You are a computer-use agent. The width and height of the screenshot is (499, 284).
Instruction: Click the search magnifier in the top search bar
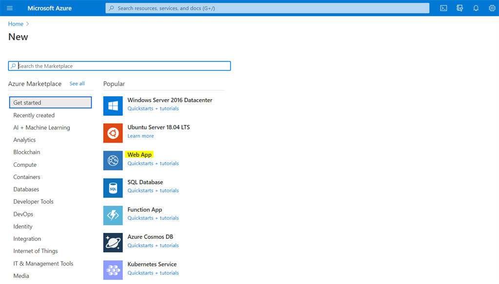pos(111,8)
